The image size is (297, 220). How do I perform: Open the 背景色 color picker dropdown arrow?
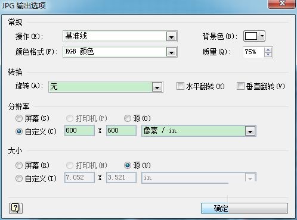point(262,36)
